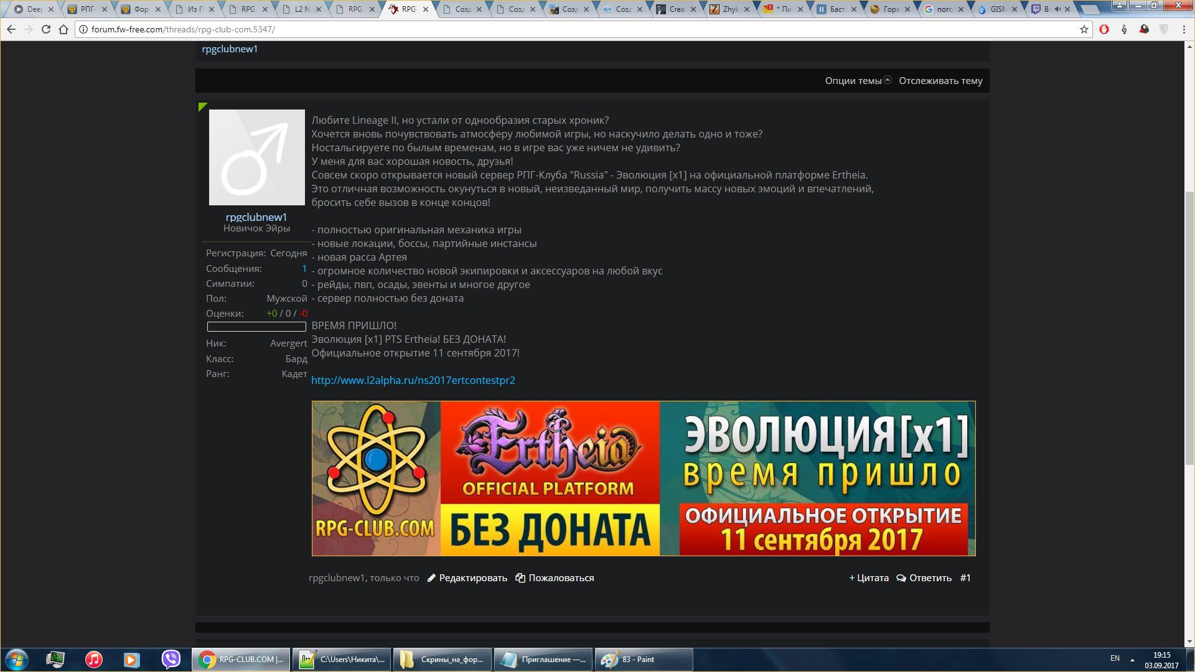Open the red-black extension icon with badge

click(1144, 29)
